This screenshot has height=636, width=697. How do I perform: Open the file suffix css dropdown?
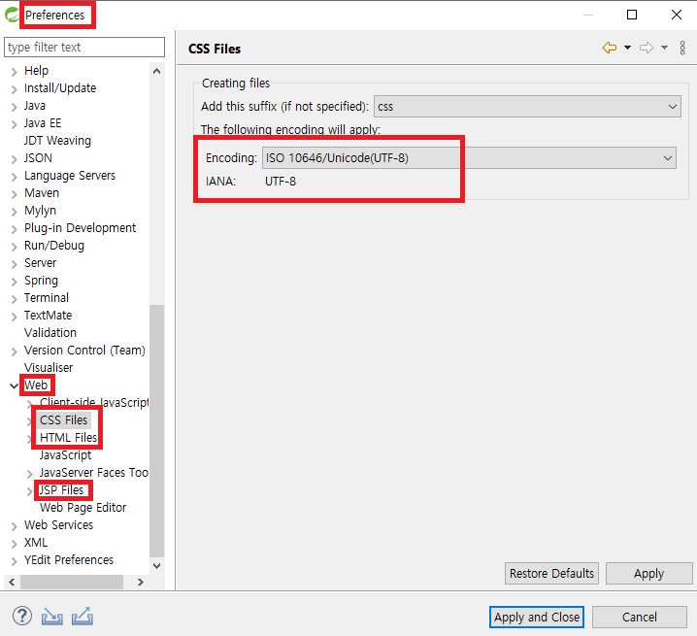click(x=527, y=106)
